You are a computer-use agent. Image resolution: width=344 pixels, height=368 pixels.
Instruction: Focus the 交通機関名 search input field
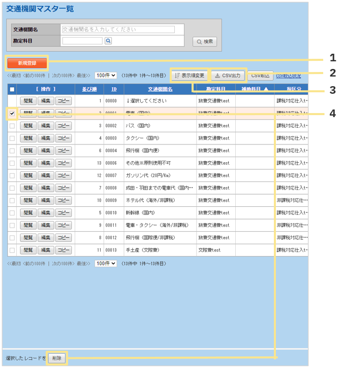pos(117,30)
